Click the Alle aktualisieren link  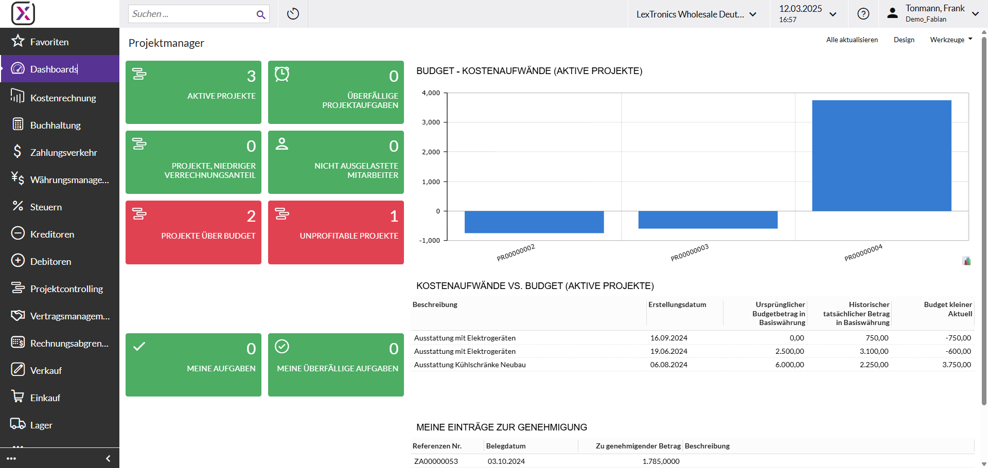tap(852, 40)
